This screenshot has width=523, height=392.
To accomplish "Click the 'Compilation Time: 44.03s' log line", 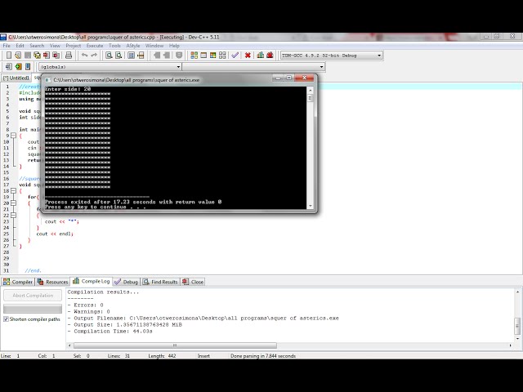I will point(110,332).
